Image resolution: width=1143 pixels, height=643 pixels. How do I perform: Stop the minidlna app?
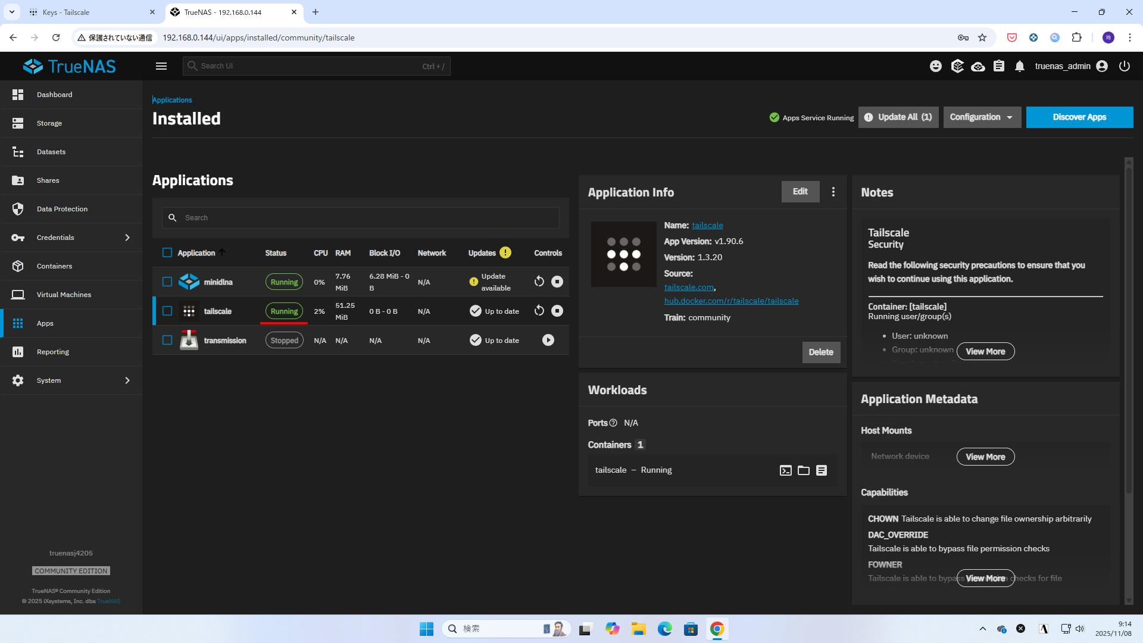pos(557,282)
